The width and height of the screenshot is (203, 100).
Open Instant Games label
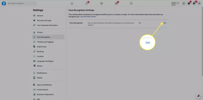tap(42, 90)
